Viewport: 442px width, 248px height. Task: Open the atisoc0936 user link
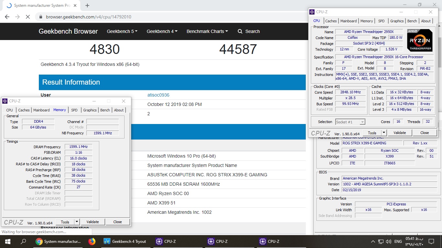click(x=158, y=95)
